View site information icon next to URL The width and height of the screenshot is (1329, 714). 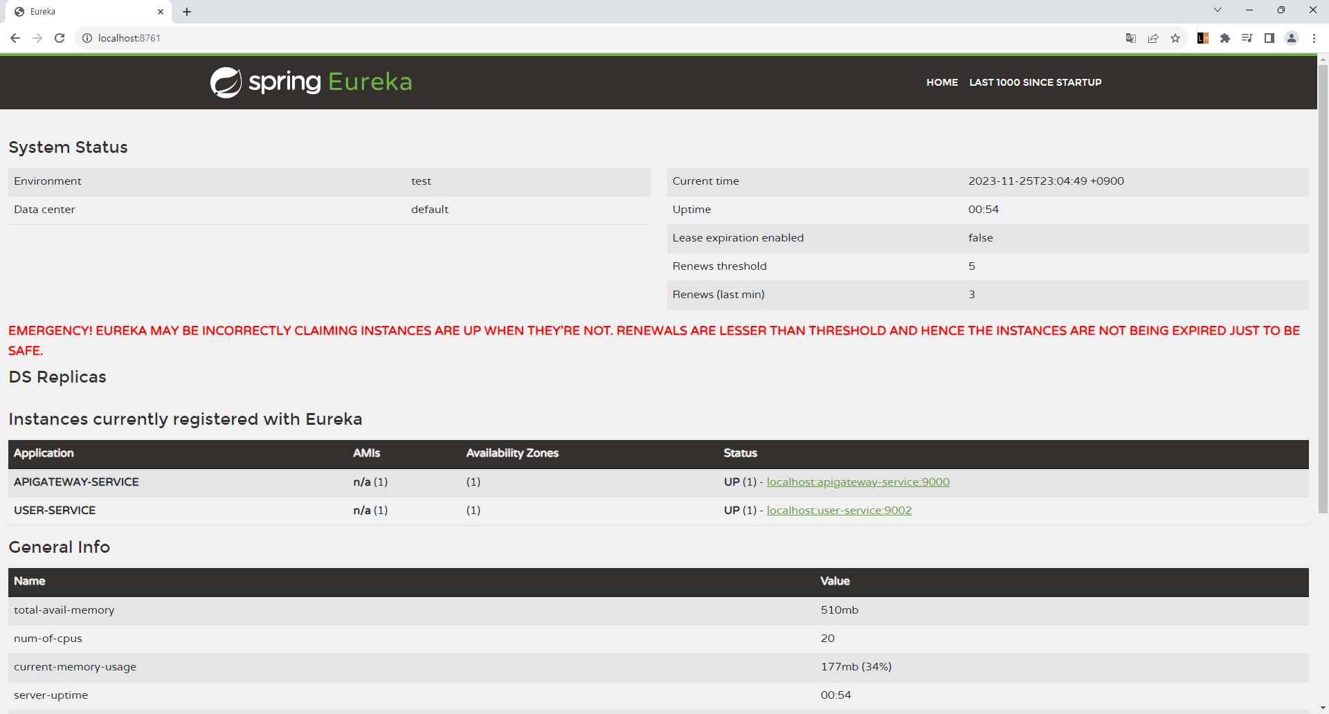coord(87,38)
